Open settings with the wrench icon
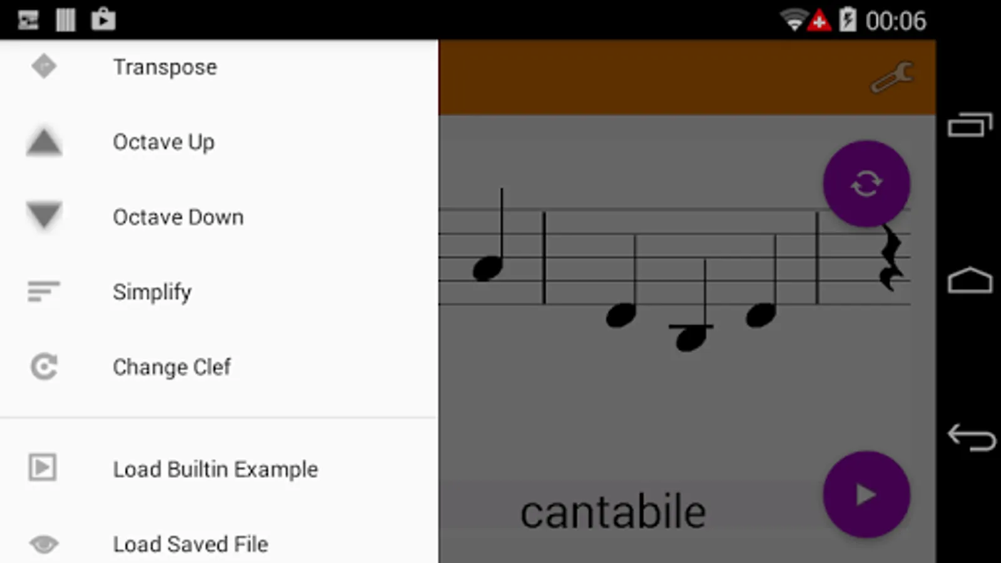This screenshot has height=563, width=1001. click(x=892, y=78)
